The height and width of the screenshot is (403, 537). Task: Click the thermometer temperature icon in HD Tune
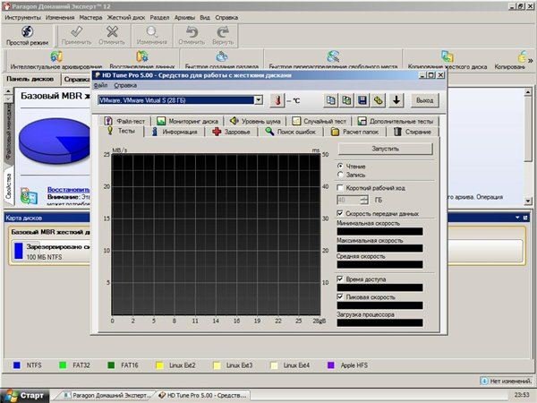[277, 100]
